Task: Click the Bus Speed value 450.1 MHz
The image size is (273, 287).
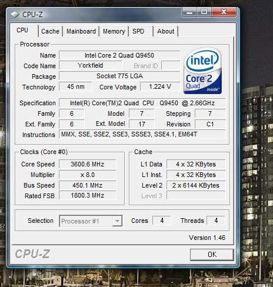Action: [x=88, y=185]
